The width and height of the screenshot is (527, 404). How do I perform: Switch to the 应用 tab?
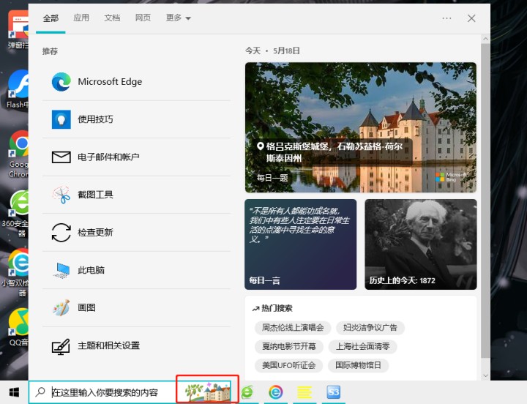point(81,18)
